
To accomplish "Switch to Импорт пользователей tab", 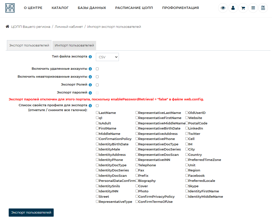I will [74, 45].
